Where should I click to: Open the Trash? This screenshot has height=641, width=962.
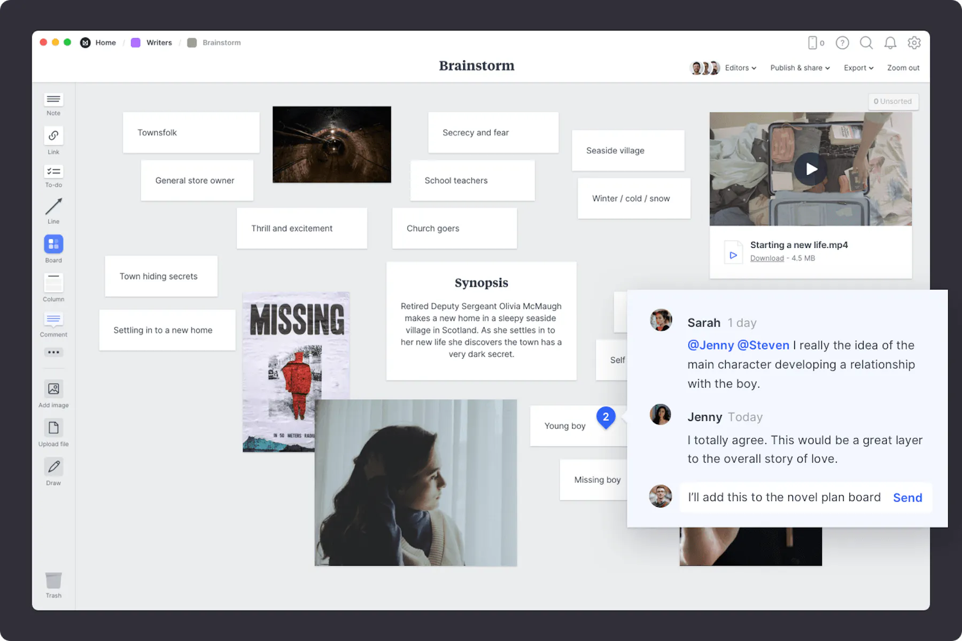click(53, 582)
